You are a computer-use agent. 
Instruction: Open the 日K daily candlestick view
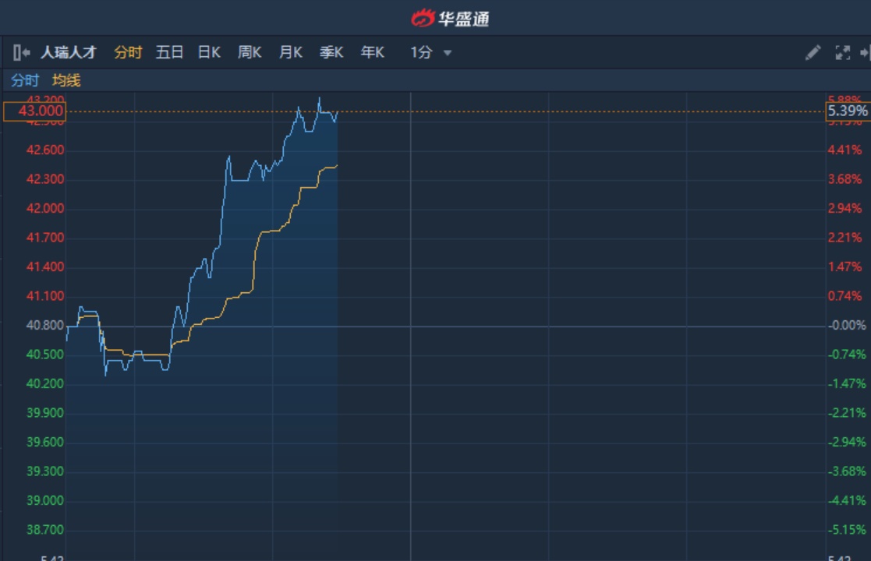(x=209, y=53)
